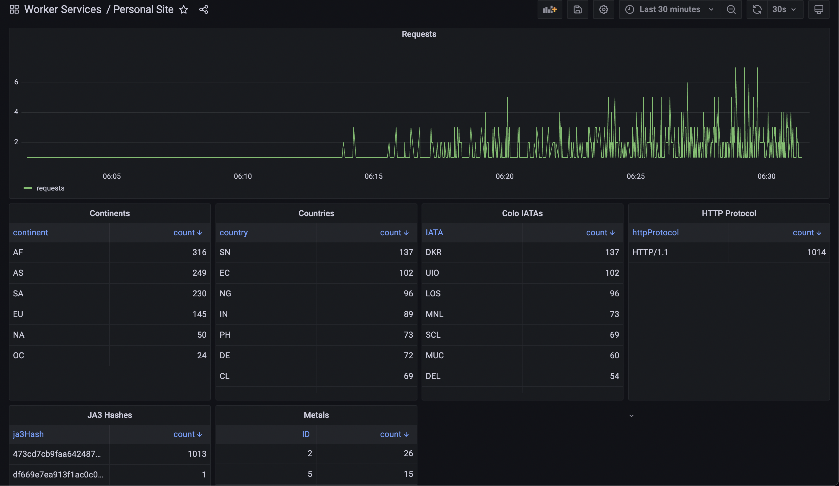Save dashboard using floppy disk icon
Screen dimensions: 839x486
pos(578,10)
